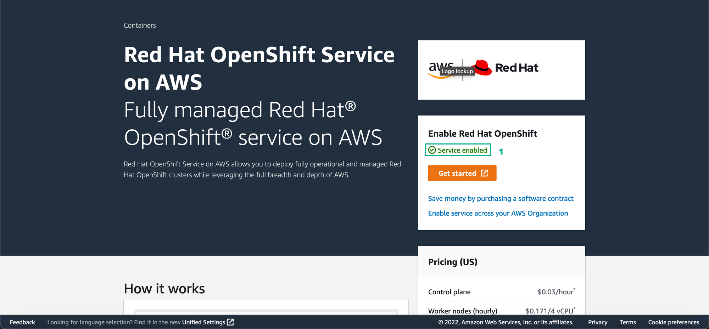The width and height of the screenshot is (709, 329).
Task: Open the Terms footer link
Action: [x=627, y=322]
